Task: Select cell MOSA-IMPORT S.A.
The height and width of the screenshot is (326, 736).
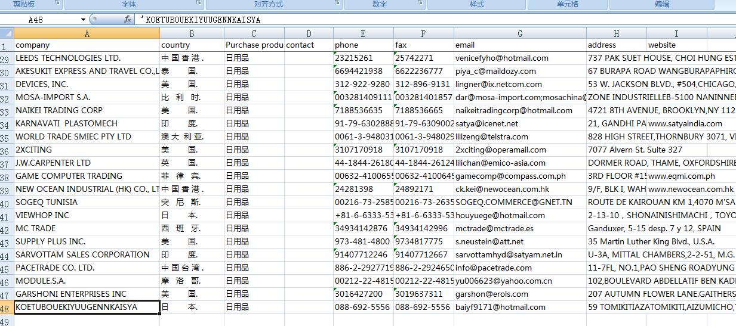Action: tap(87, 98)
